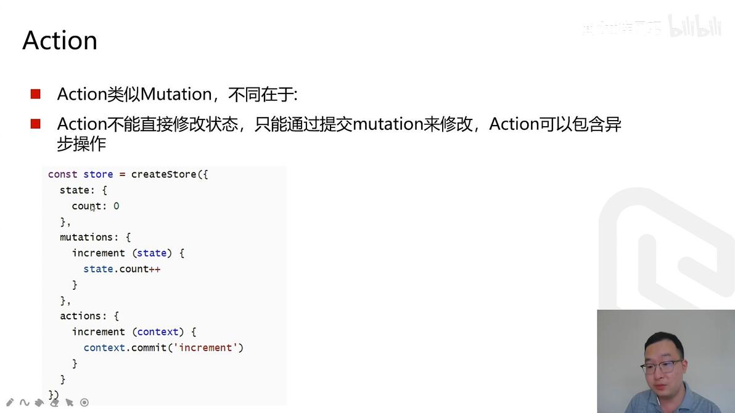The height and width of the screenshot is (413, 735).
Task: Click the text "Action类似Mutation"
Action: [x=134, y=94]
